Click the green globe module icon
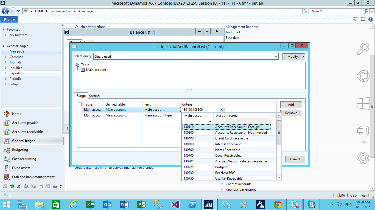This screenshot has width=375, height=210. click(x=12, y=186)
